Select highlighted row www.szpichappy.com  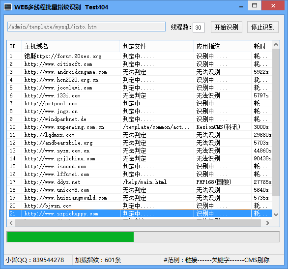click(x=140, y=213)
